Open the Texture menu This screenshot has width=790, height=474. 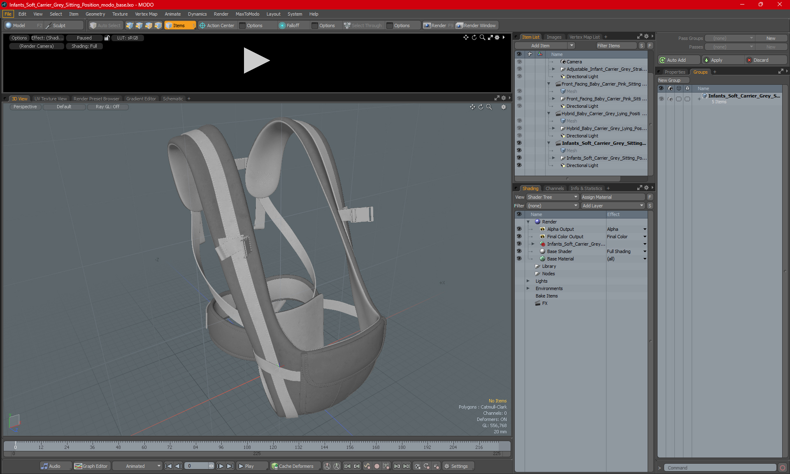point(120,14)
